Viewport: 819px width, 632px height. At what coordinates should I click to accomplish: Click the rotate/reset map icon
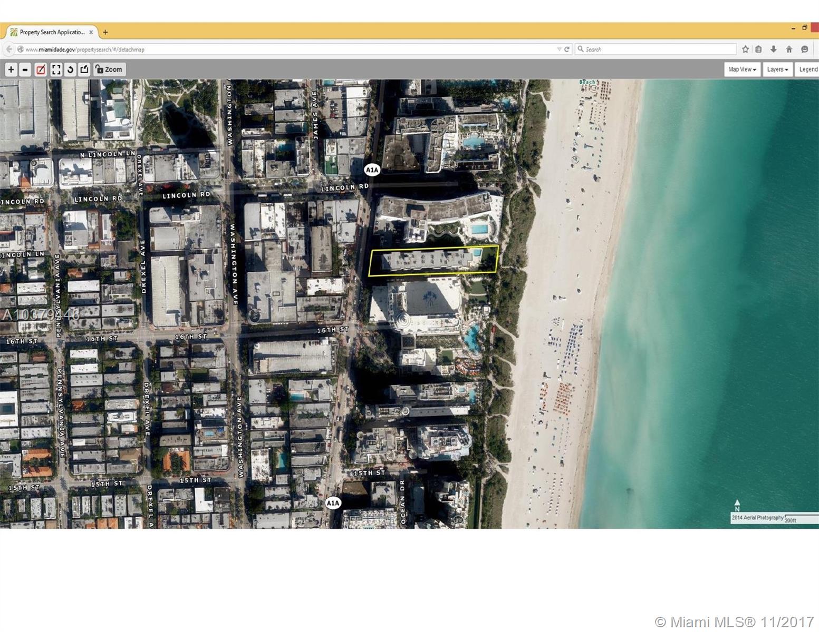[x=70, y=70]
